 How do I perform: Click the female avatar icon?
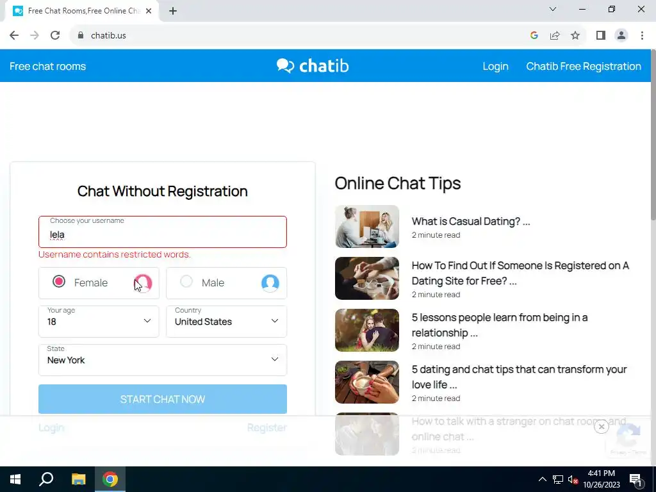point(143,283)
